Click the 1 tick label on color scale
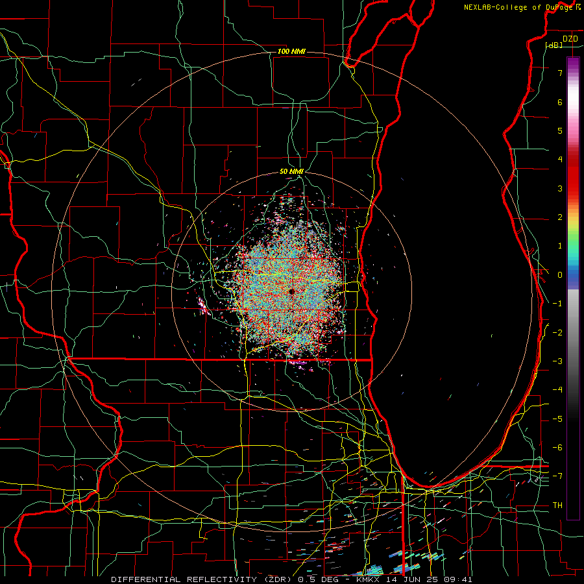Image resolution: width=584 pixels, height=584 pixels. coord(560,246)
